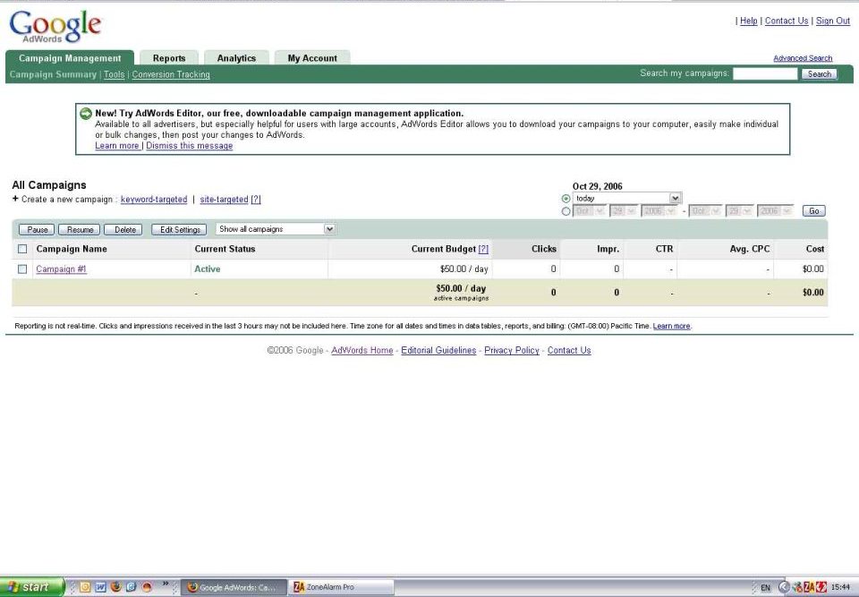This screenshot has height=597, width=859.
Task: Create a keyword-targeted campaign link
Action: point(154,200)
